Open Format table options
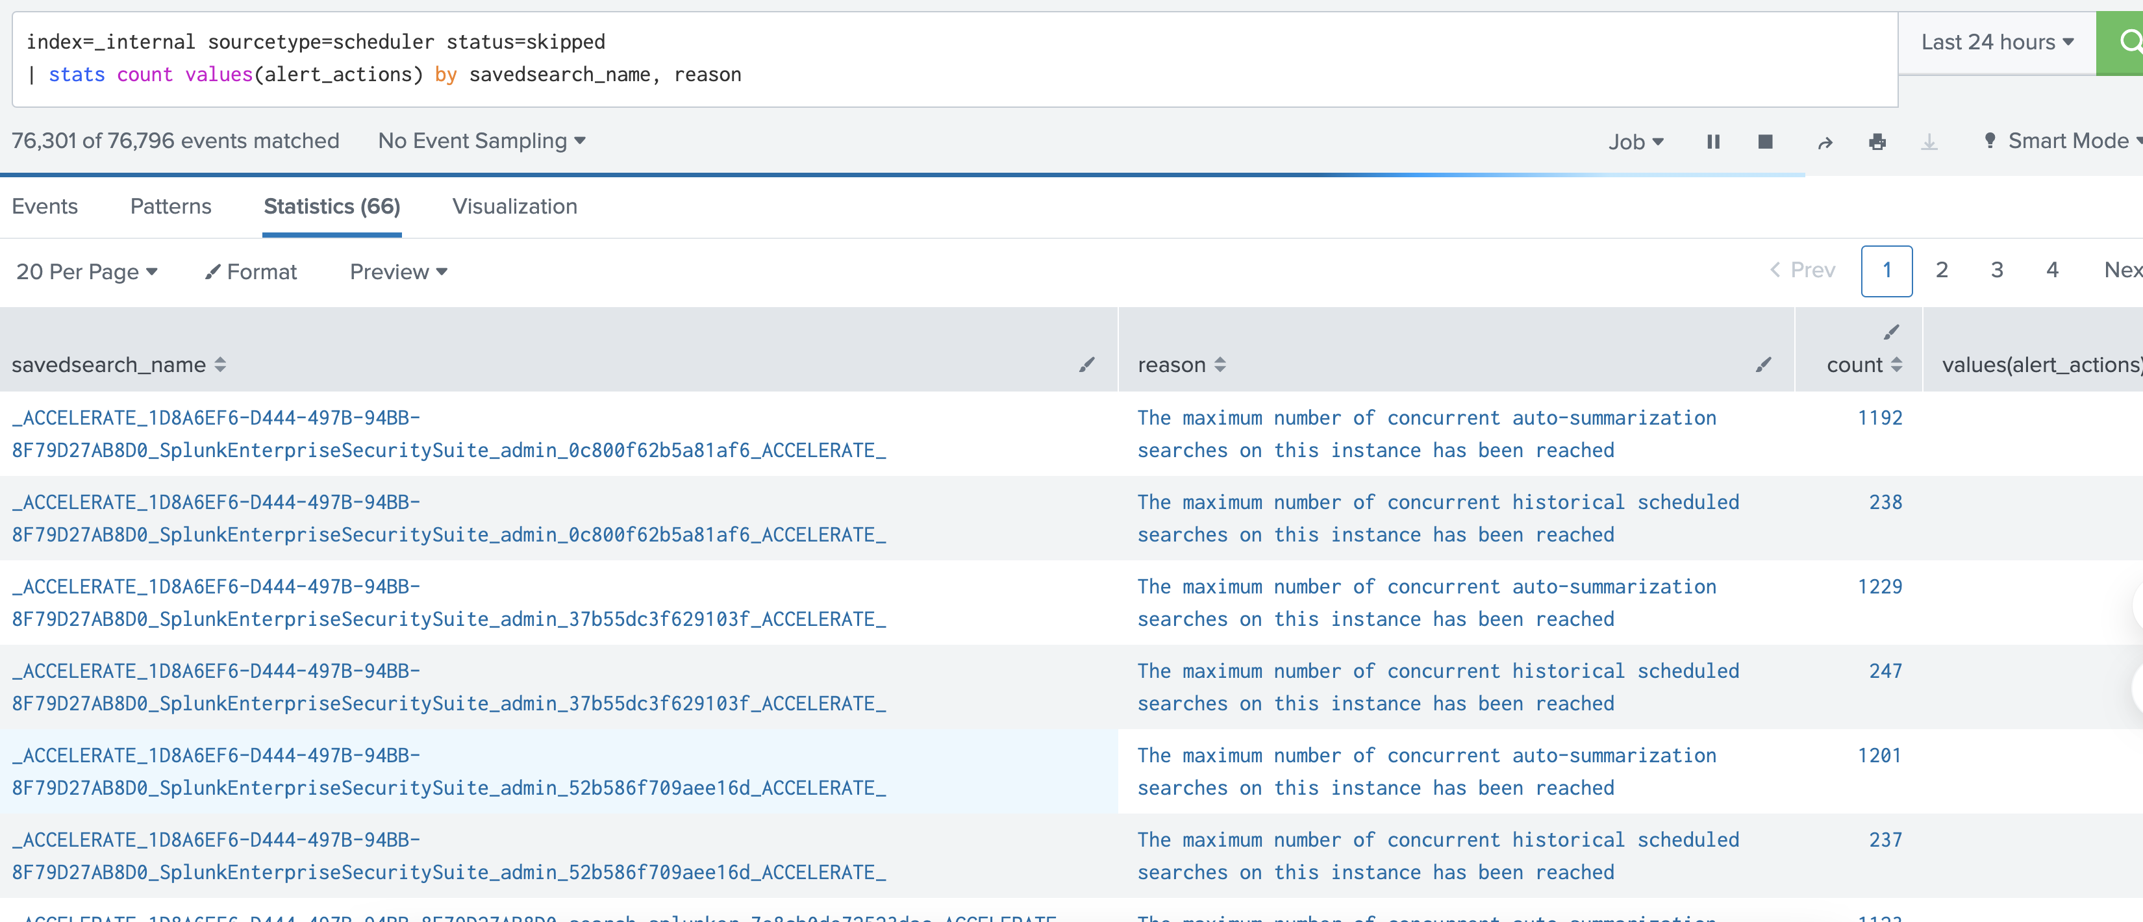 [x=251, y=271]
